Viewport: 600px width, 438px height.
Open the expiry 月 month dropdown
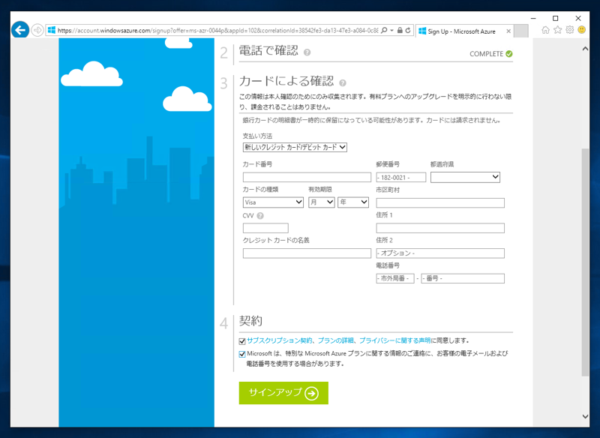click(322, 202)
